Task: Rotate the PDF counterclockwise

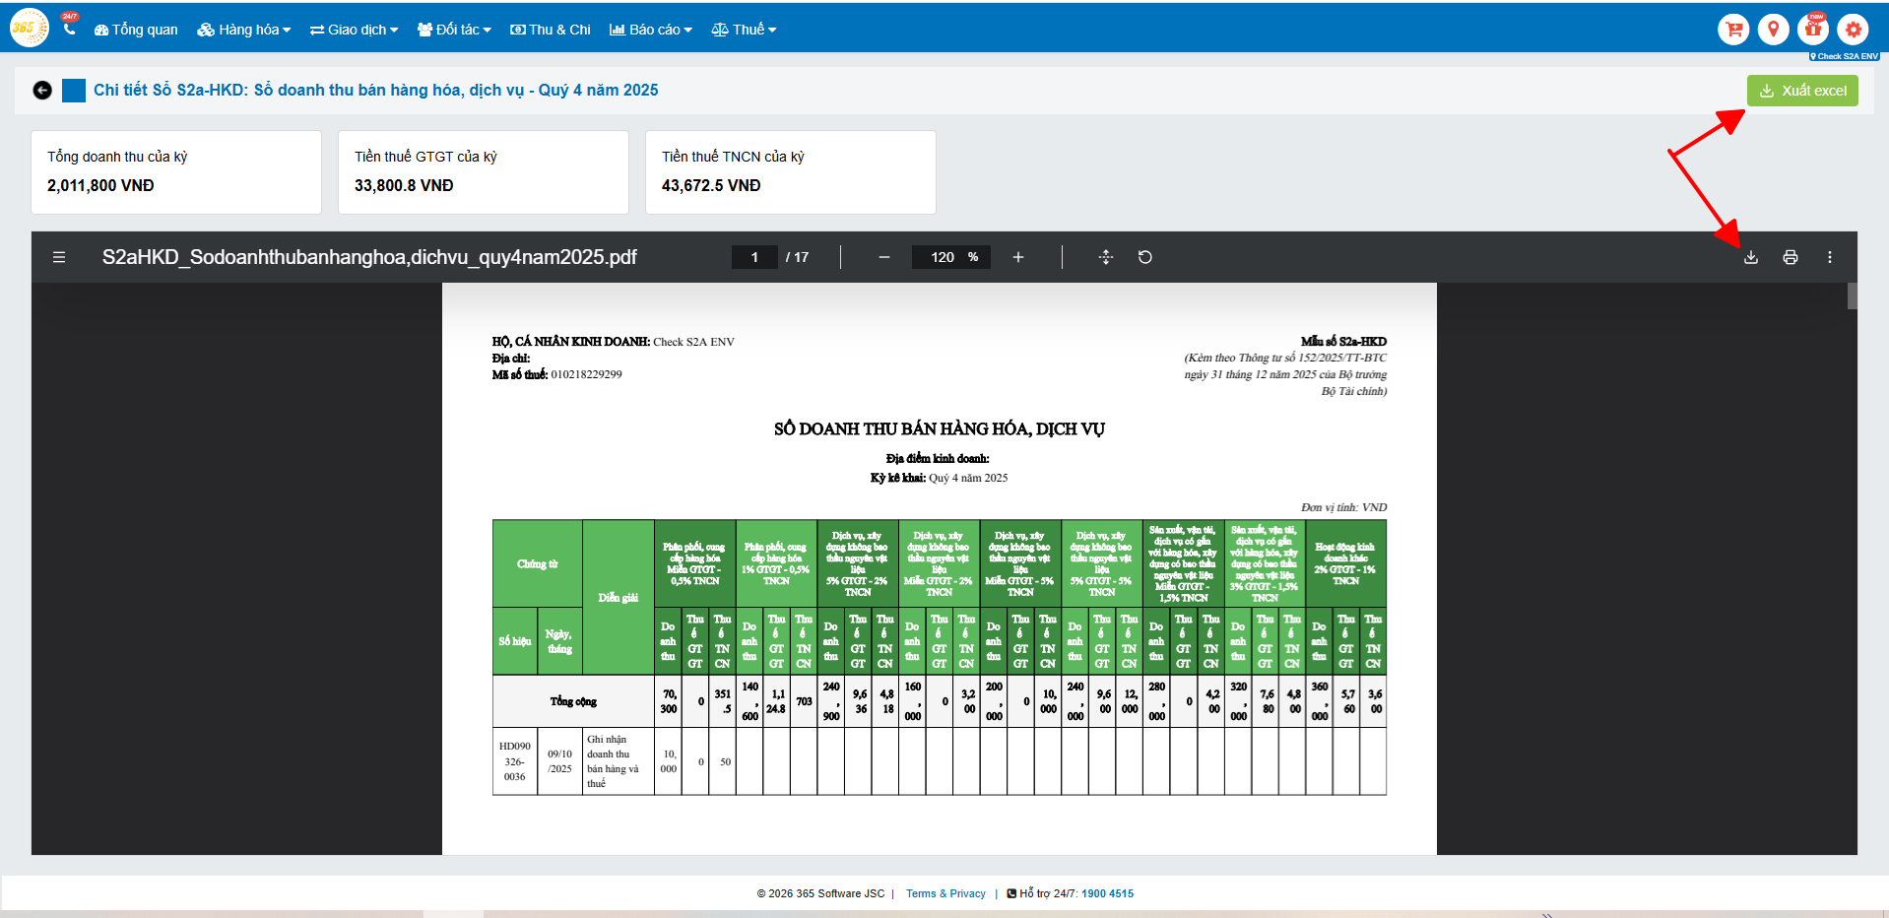Action: pos(1144,257)
